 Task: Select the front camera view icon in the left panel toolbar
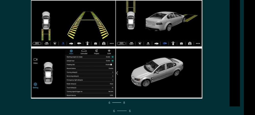click(x=55, y=43)
